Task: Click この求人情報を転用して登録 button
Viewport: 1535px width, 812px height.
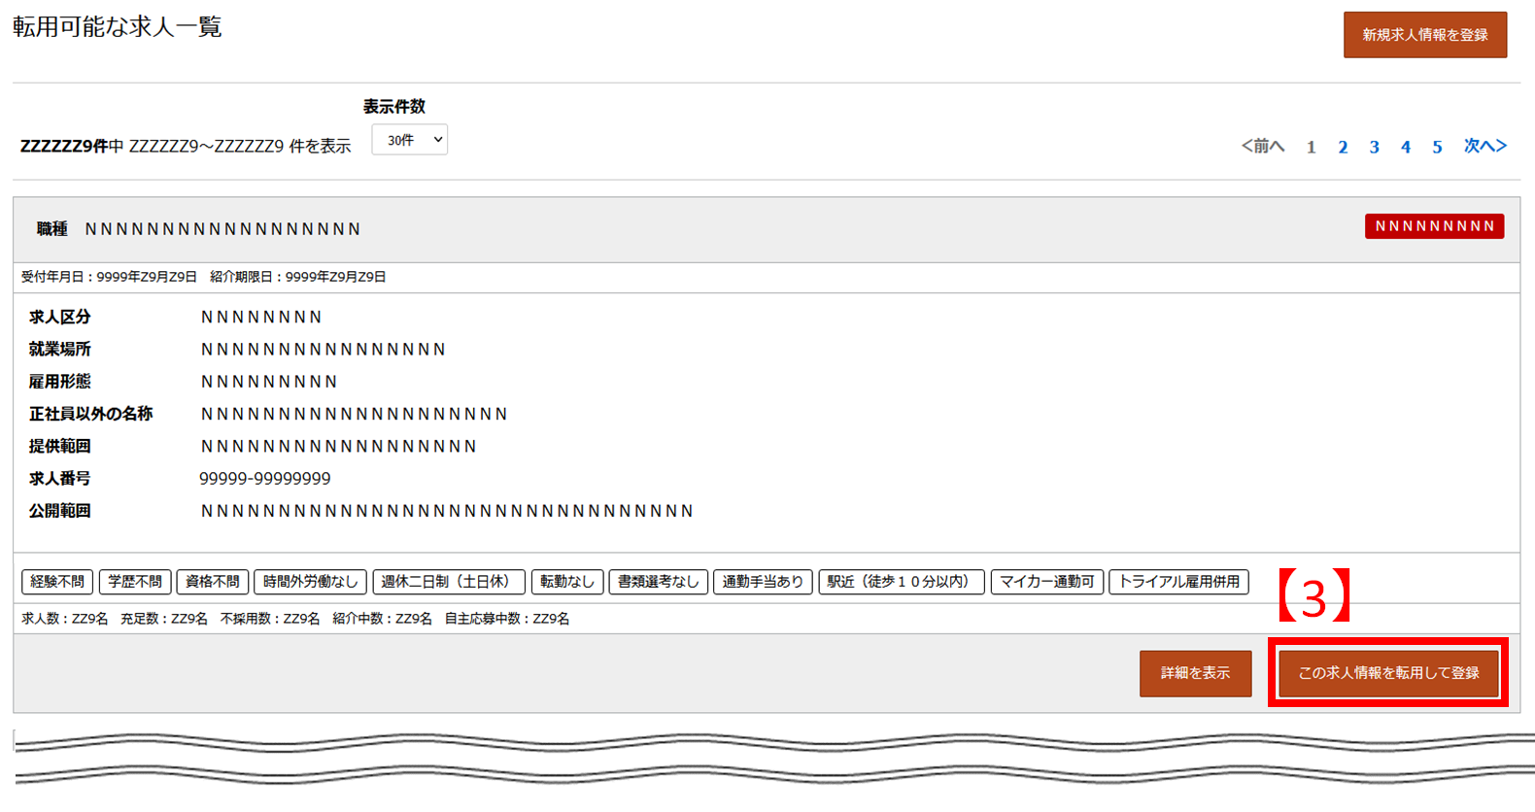Action: (1388, 673)
